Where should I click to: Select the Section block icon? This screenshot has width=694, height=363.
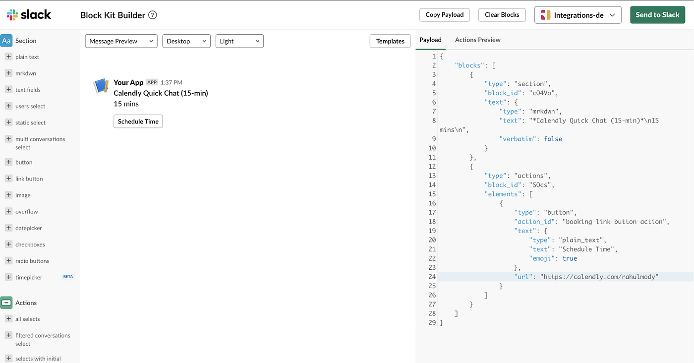tap(7, 40)
